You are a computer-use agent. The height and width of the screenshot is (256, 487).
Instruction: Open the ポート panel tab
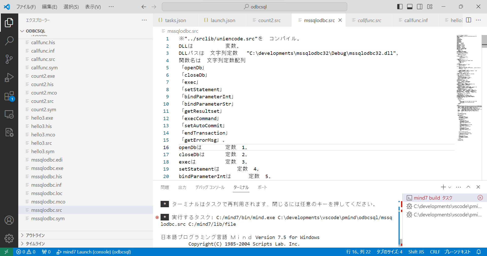262,187
